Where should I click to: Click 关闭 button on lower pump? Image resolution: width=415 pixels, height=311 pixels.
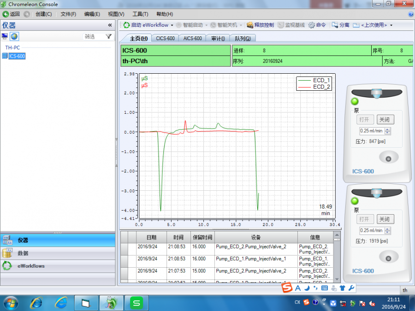point(385,219)
